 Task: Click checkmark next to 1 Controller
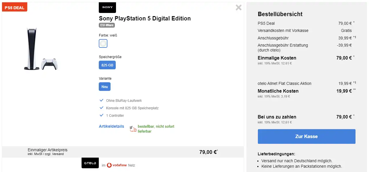pyautogui.click(x=101, y=115)
